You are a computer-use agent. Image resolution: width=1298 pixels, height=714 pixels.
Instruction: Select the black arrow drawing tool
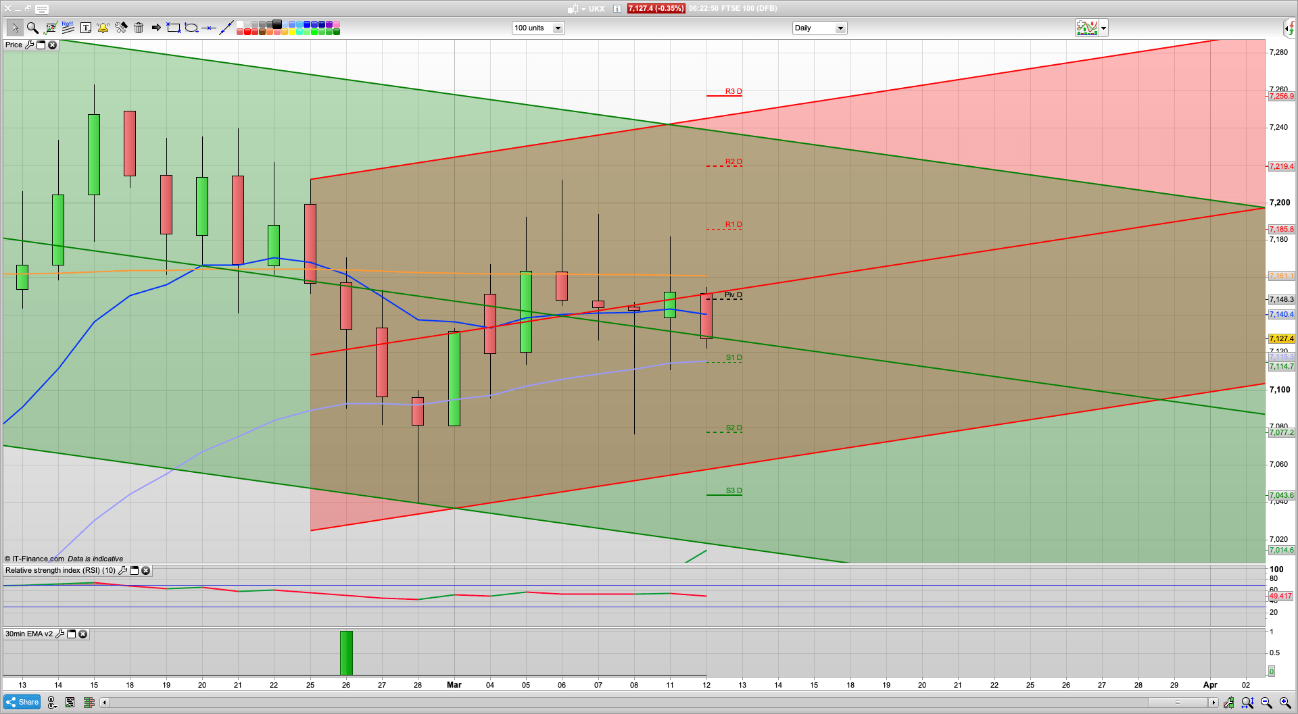[156, 28]
